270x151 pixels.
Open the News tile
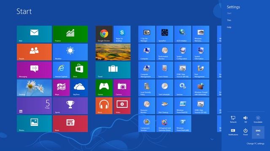point(70,124)
